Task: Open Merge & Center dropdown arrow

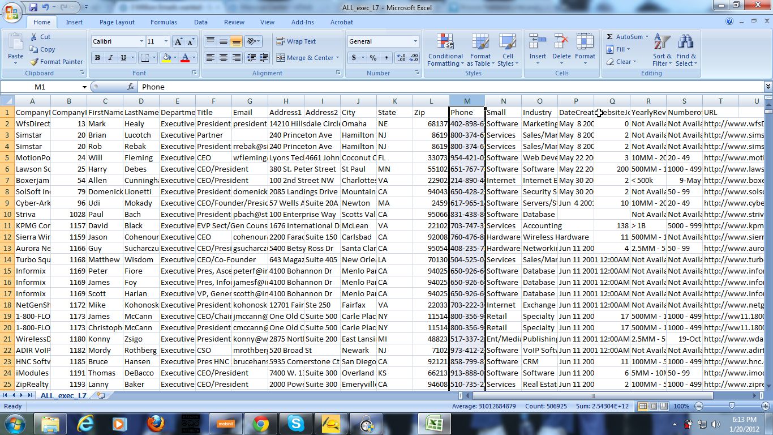Action: (337, 58)
